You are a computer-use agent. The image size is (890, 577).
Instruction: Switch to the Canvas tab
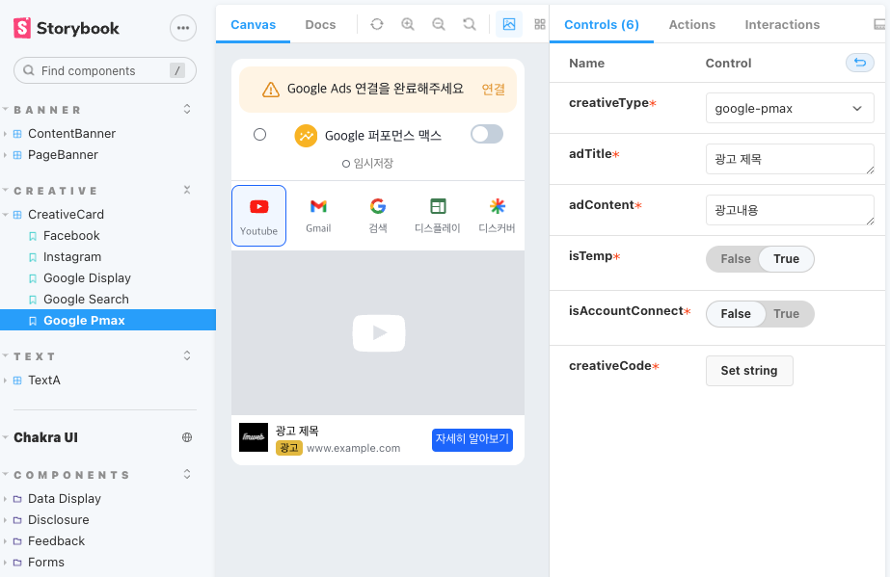(x=253, y=24)
